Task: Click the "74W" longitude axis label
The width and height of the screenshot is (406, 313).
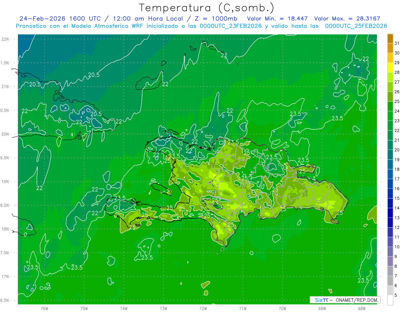Action: point(124,308)
